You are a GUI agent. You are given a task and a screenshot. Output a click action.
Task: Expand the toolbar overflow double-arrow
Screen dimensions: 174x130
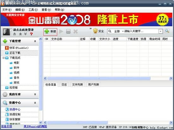coord(90,29)
